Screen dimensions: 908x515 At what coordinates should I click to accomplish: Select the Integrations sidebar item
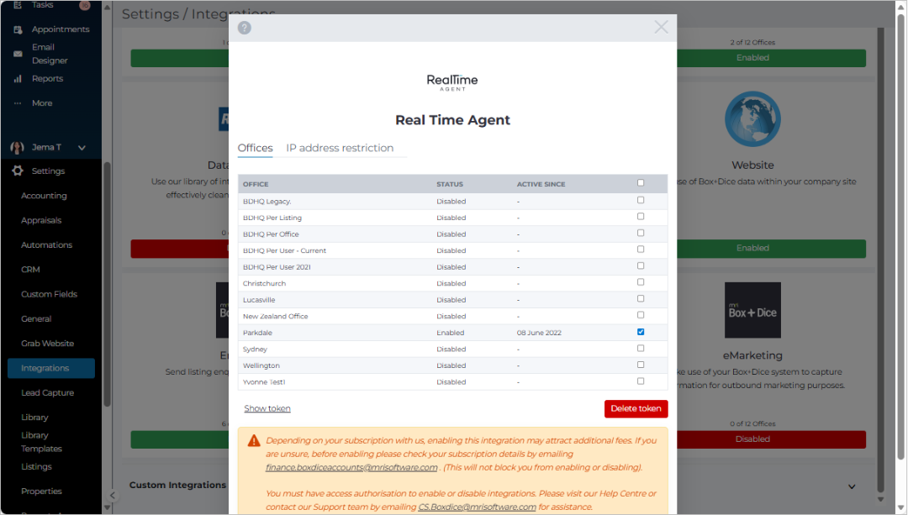pos(51,368)
